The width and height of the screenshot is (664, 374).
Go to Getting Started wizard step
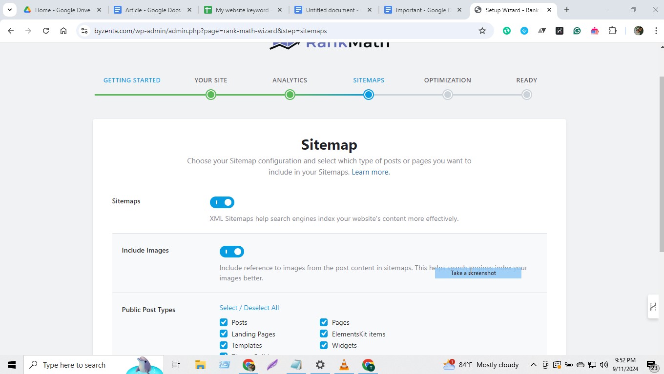click(132, 80)
